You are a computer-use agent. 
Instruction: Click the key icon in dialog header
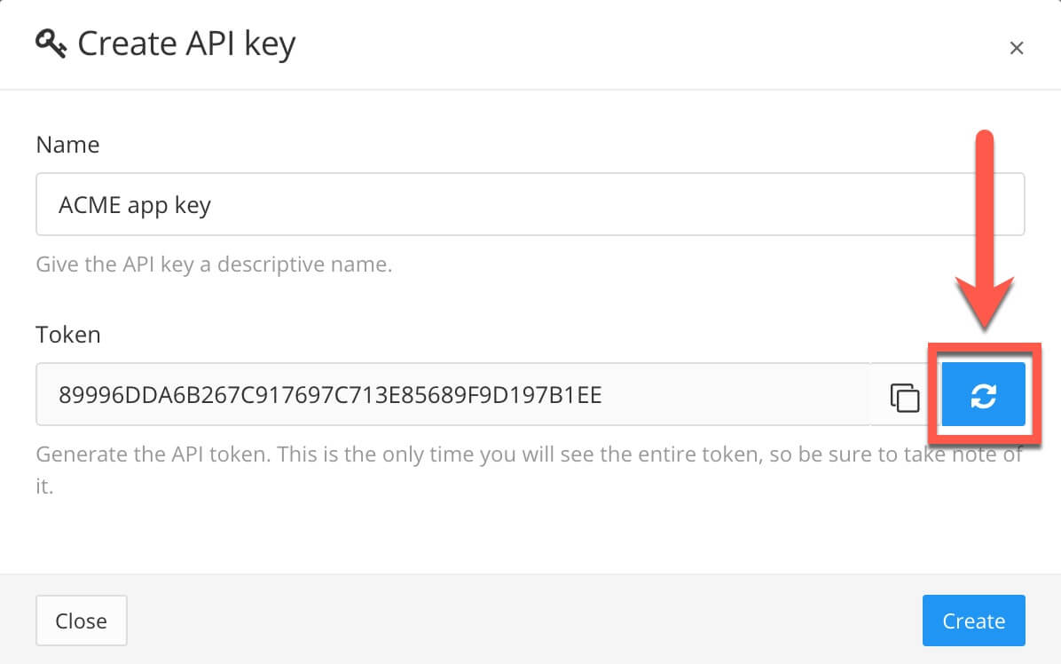tap(51, 43)
